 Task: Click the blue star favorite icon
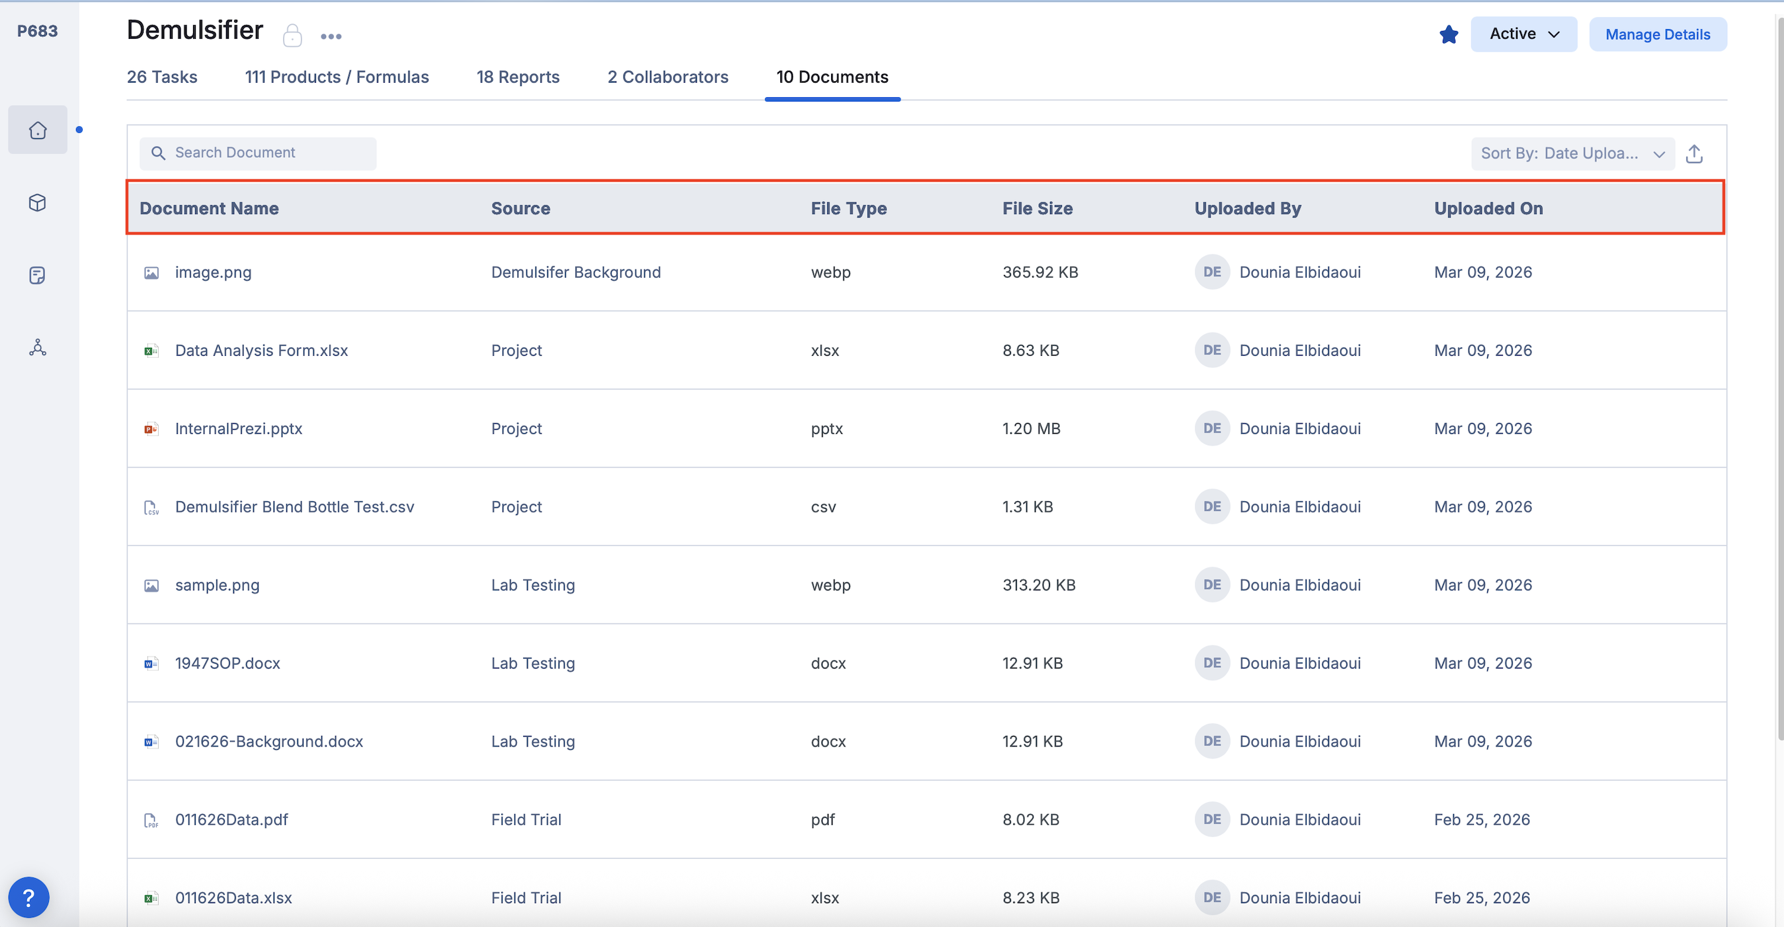point(1448,34)
